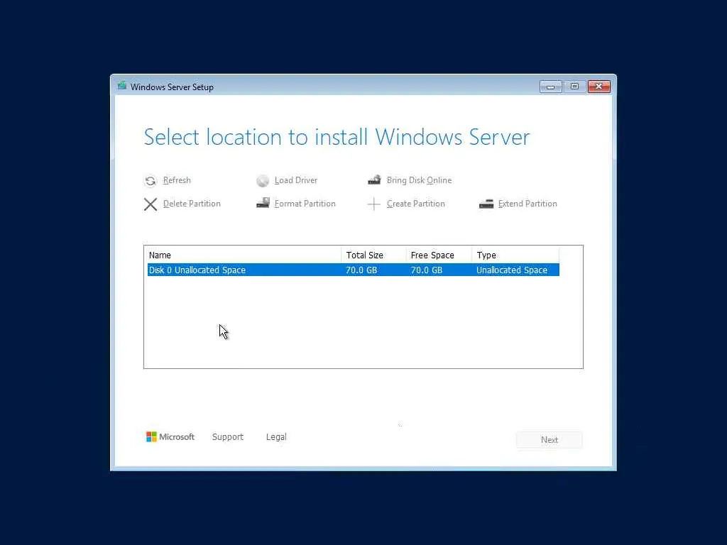Image resolution: width=727 pixels, height=545 pixels.
Task: Click the Name column header
Action: pyautogui.click(x=244, y=255)
